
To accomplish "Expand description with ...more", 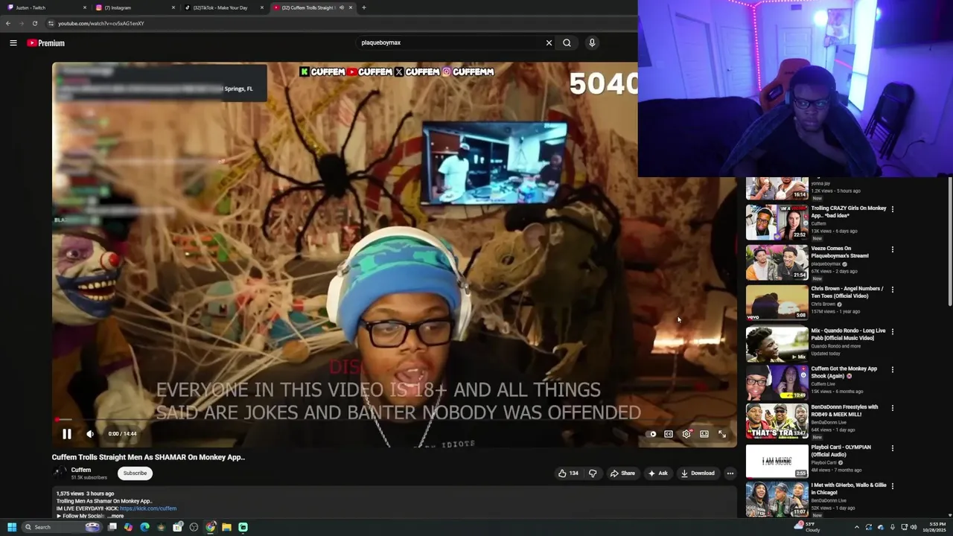I will click(x=115, y=516).
